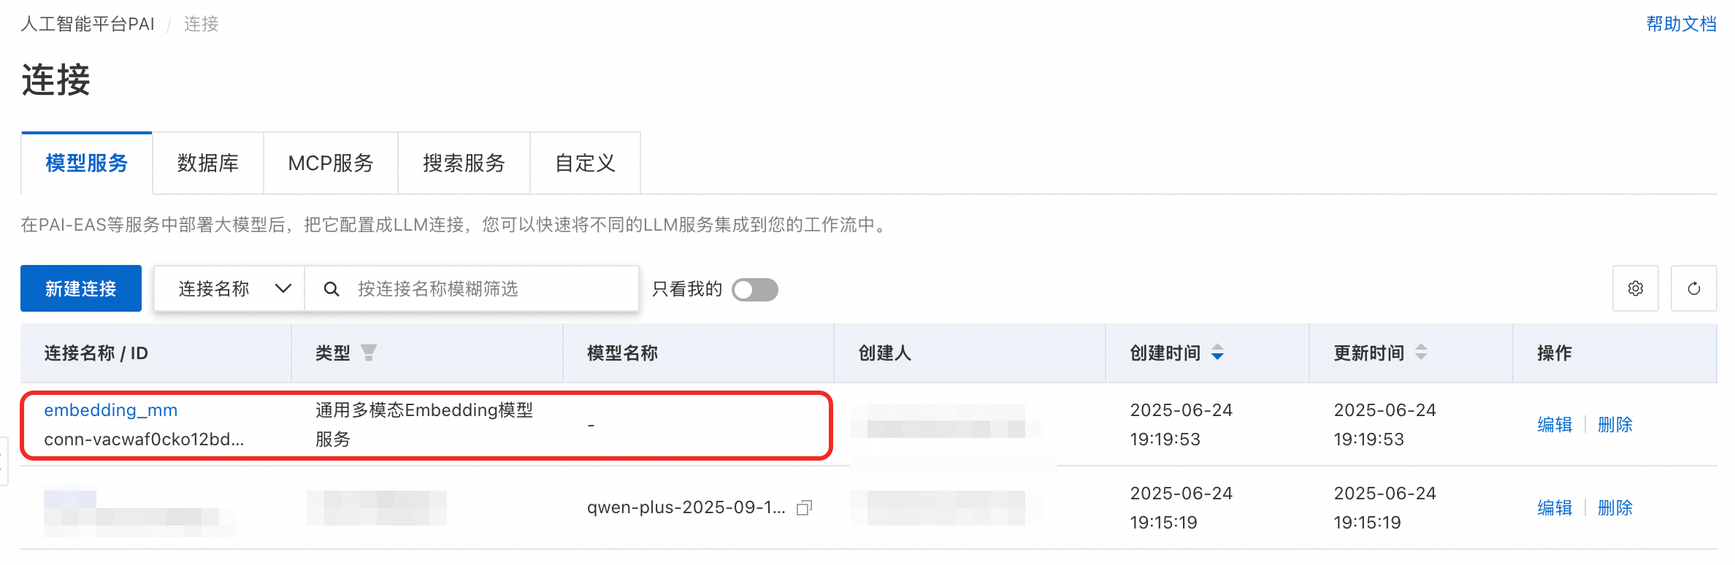The image size is (1735, 565).
Task: Open the MCP服务 tab
Action: pyautogui.click(x=331, y=164)
